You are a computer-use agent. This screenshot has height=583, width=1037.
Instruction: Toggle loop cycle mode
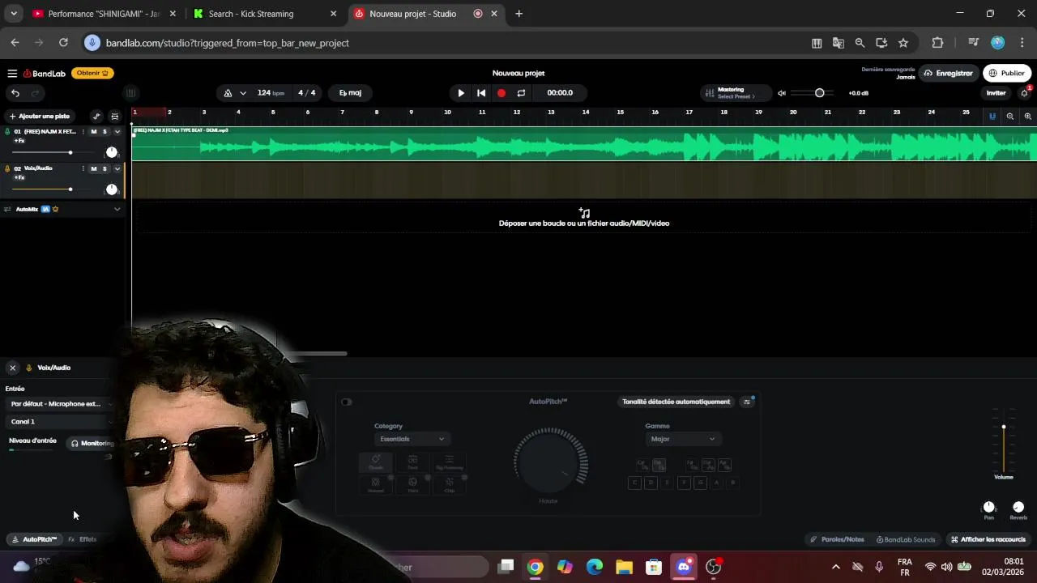coord(521,93)
